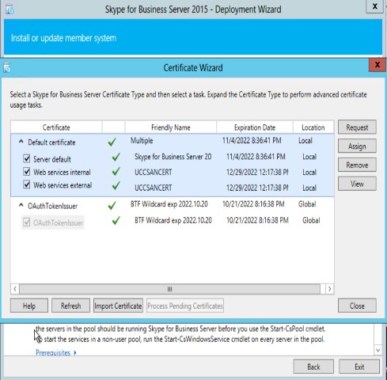Image resolution: width=387 pixels, height=380 pixels.
Task: Click the horizontal scrollbar thumb
Action: coord(169,289)
